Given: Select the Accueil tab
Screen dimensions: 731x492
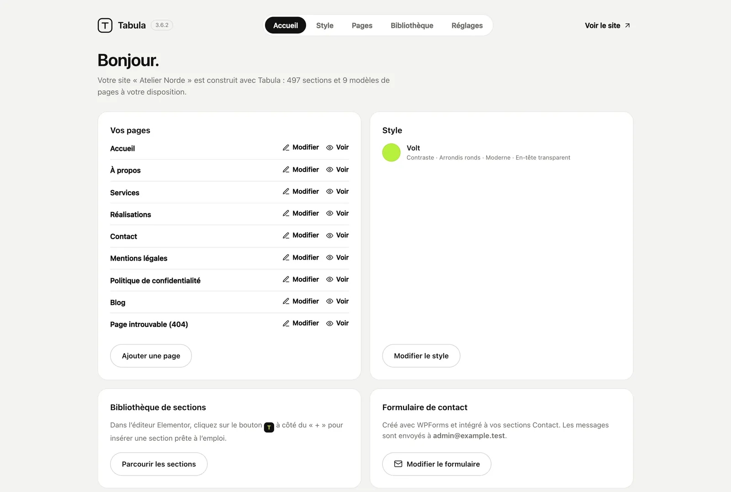Looking at the screenshot, I should [286, 26].
